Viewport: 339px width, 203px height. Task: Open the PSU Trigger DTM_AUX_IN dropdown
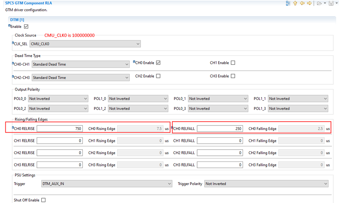coord(107,184)
